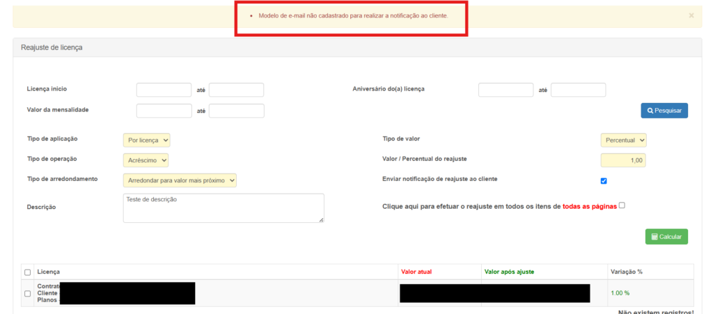
Task: Check the todas as páginas checkbox
Action: coord(622,205)
